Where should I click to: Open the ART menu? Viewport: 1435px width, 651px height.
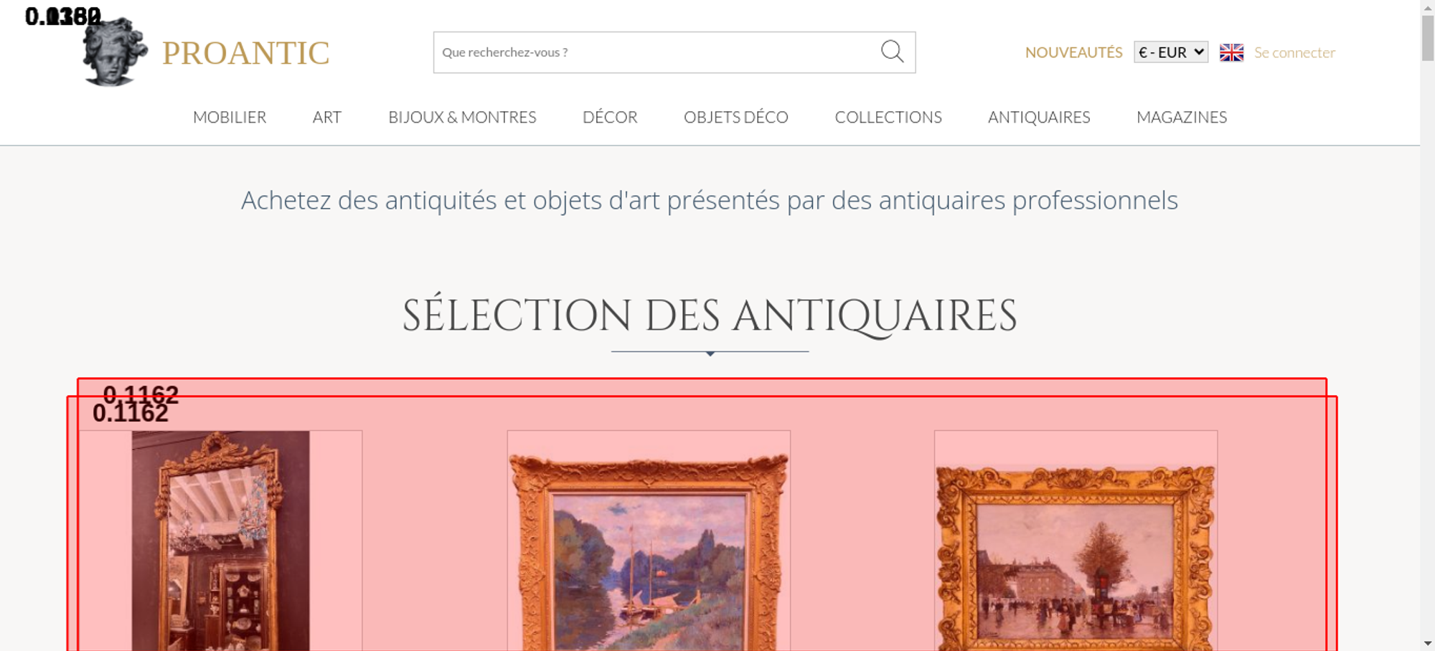click(327, 117)
